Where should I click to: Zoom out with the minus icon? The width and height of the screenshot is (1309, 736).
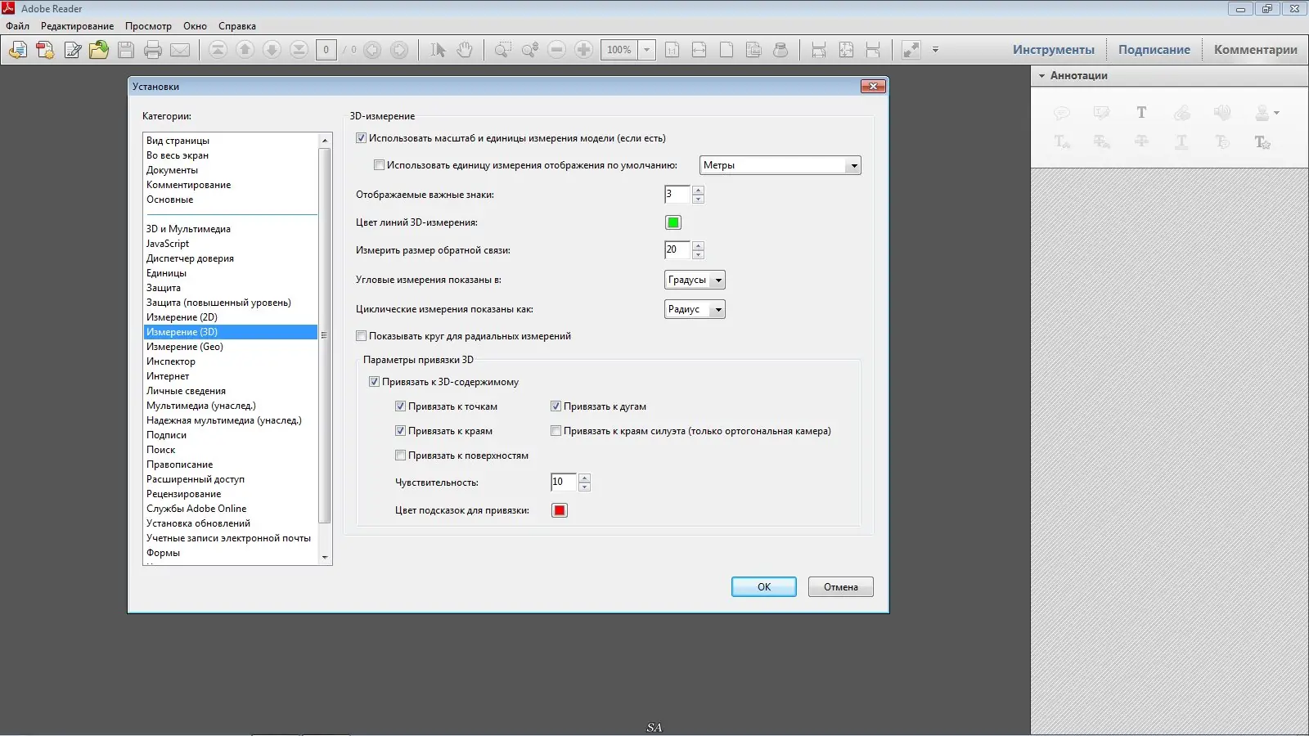(x=556, y=50)
